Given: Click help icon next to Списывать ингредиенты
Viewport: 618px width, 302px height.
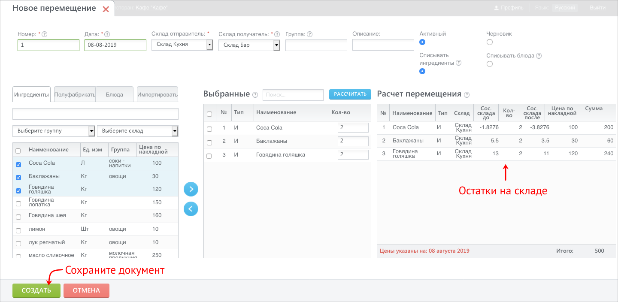Looking at the screenshot, I should point(459,63).
